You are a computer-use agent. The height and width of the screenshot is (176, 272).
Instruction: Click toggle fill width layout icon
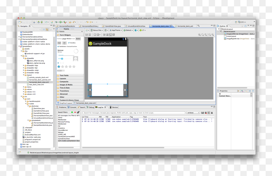pos(87,35)
